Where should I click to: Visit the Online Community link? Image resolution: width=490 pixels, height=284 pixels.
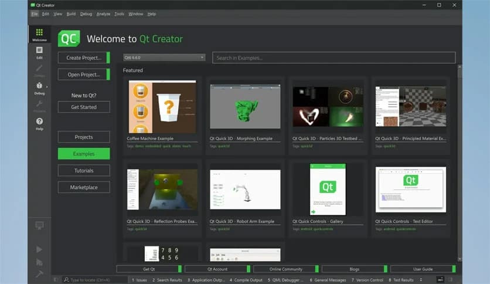pos(286,269)
